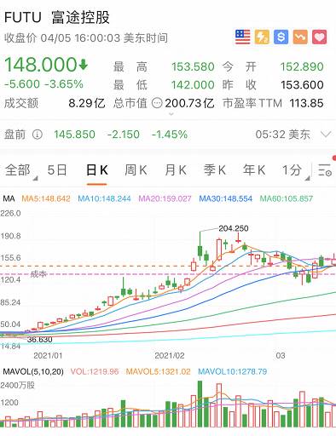Switch to the 年K chart tab
Viewport: 336px width, 436px height.
[254, 170]
